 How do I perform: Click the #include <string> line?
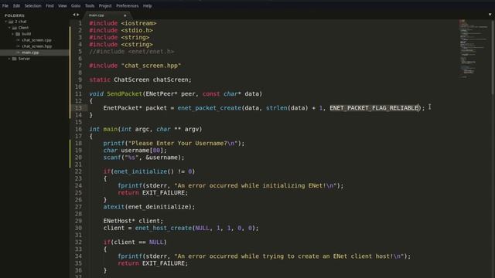[x=119, y=37]
